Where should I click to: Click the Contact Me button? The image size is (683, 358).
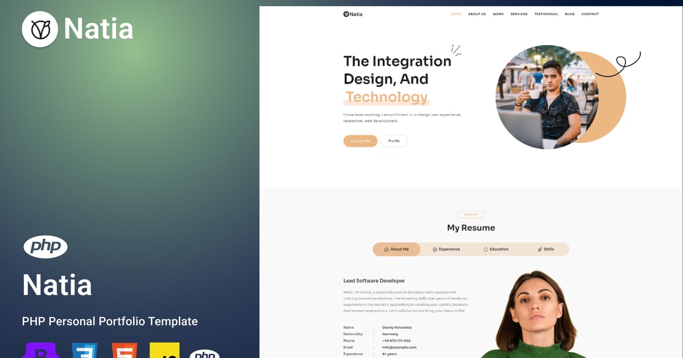pos(360,141)
